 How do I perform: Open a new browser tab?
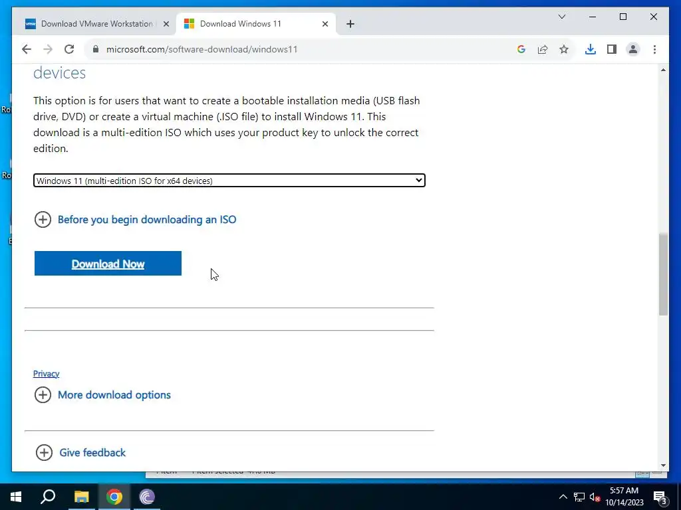coord(350,24)
